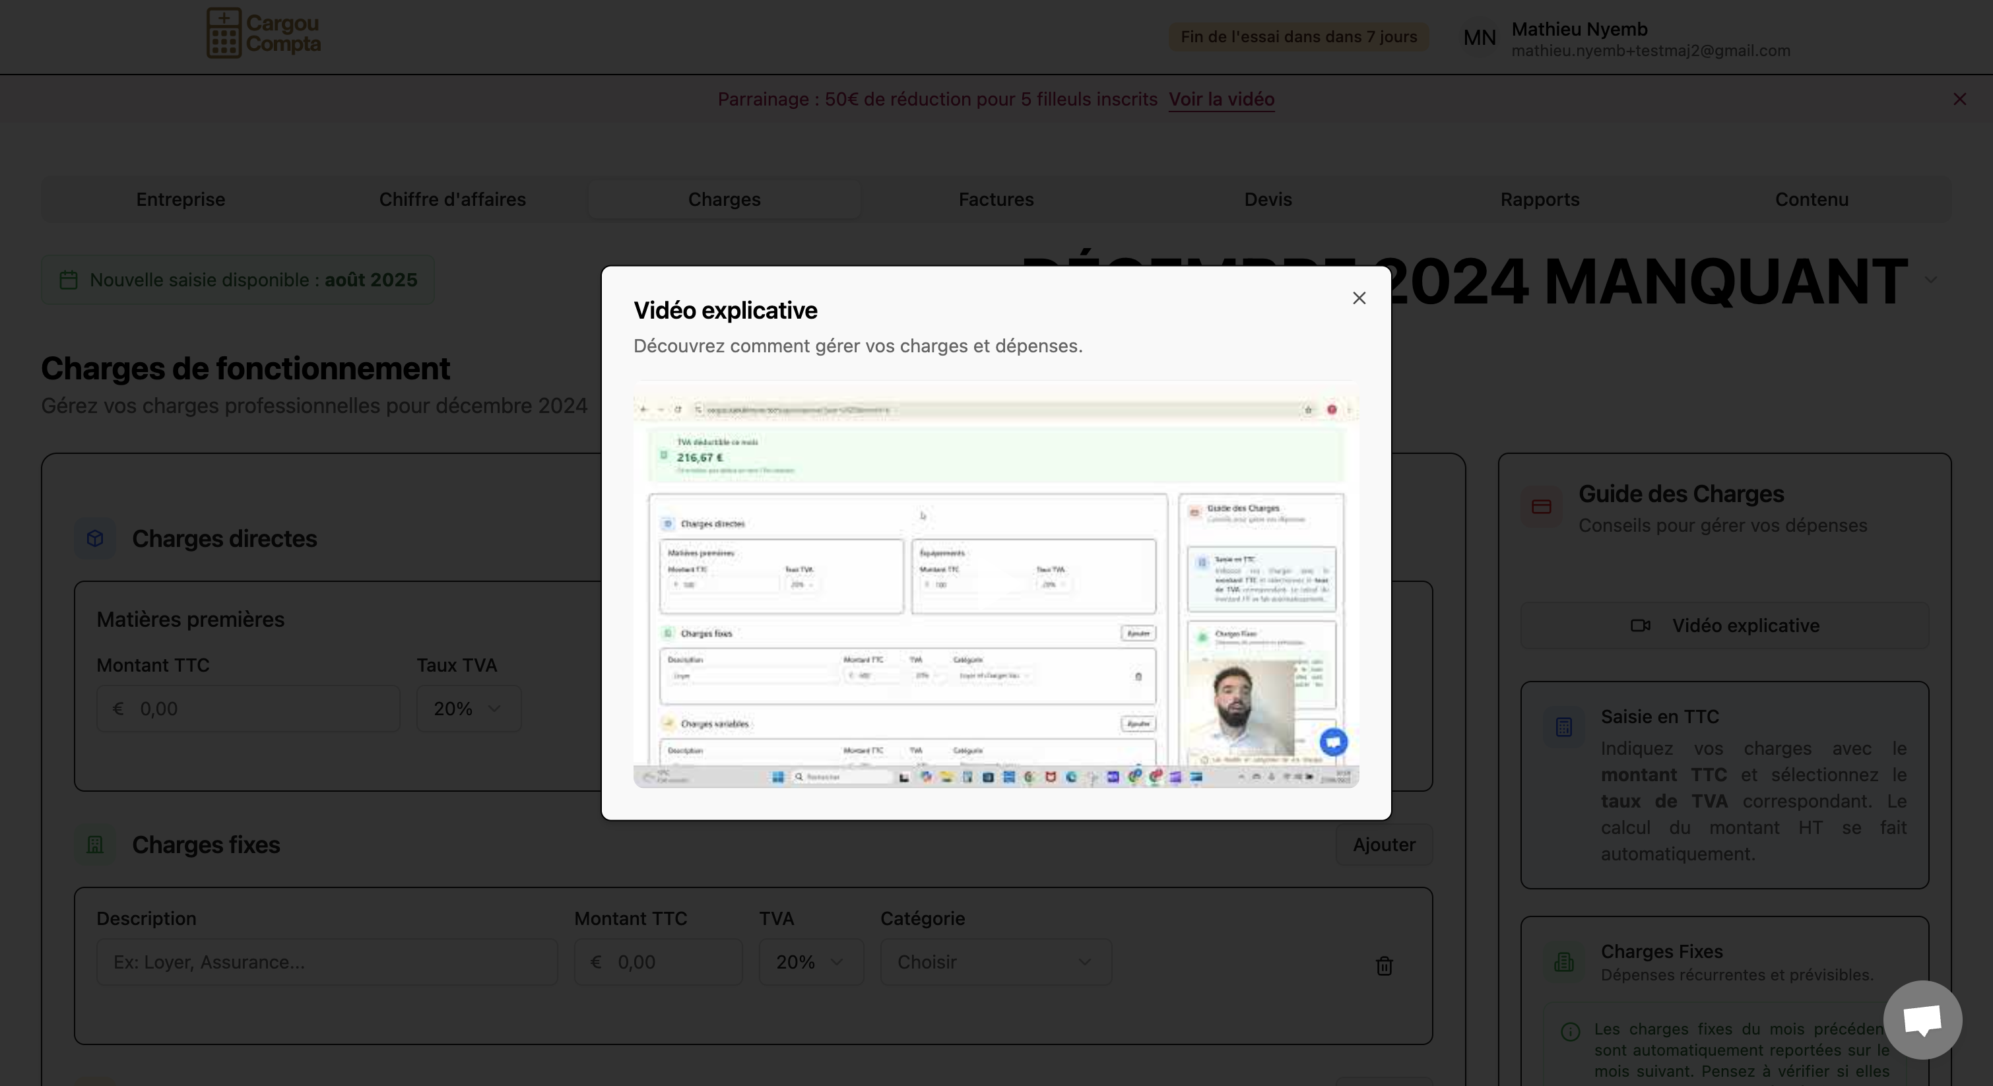Viewport: 1993px width, 1086px height.
Task: Click the Saisie en TTC calculator icon
Action: coord(1563,727)
